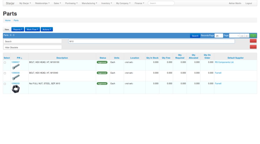Check the row for part 1099009

click(x=5, y=84)
